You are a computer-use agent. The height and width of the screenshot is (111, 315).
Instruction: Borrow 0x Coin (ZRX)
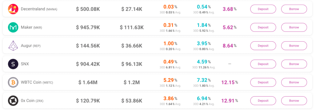[x=294, y=101]
